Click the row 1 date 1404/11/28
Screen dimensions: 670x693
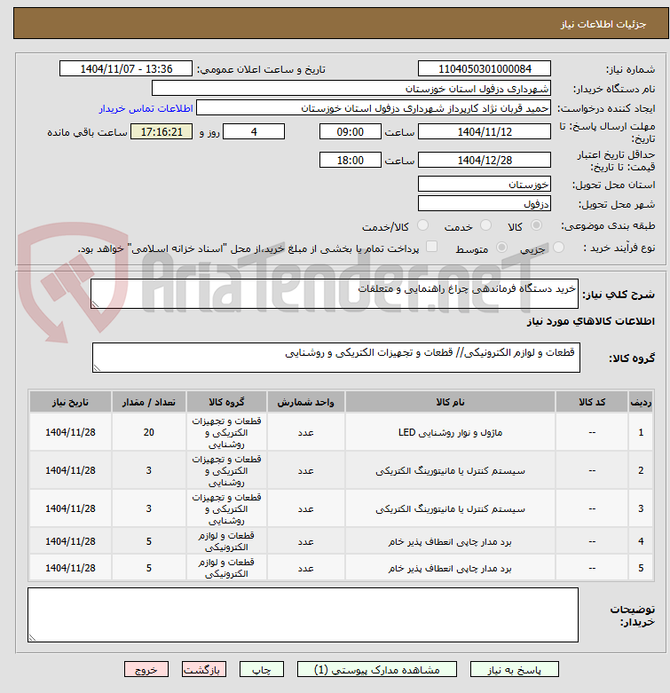pyautogui.click(x=70, y=432)
